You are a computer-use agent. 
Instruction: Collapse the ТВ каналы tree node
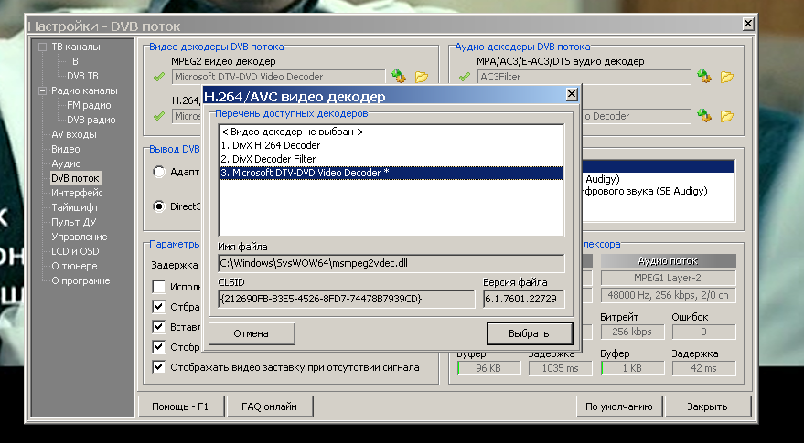click(42, 47)
